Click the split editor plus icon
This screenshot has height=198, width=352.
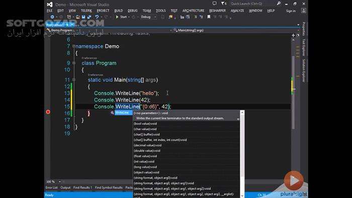(x=293, y=35)
